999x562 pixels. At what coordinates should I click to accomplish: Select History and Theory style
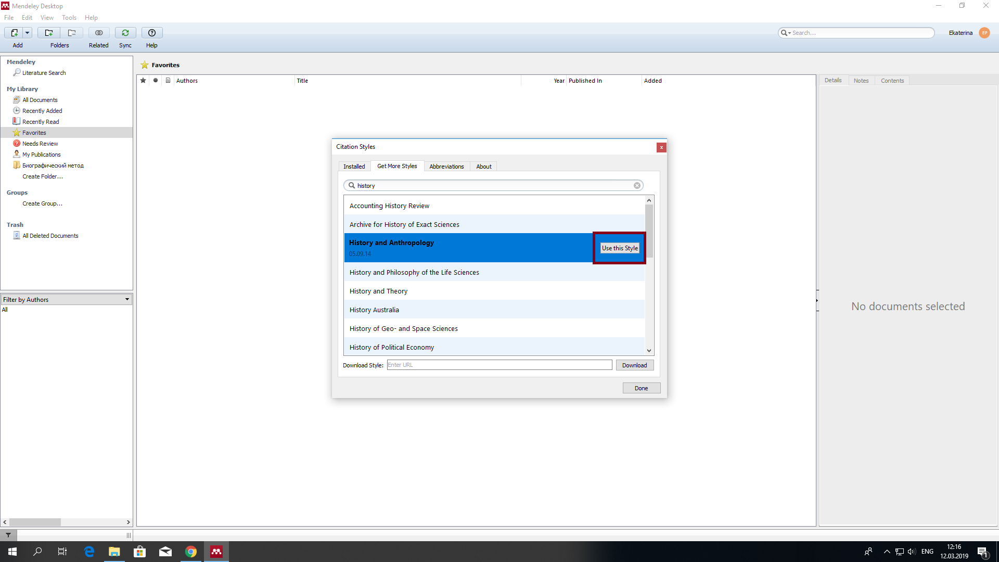[x=494, y=291]
